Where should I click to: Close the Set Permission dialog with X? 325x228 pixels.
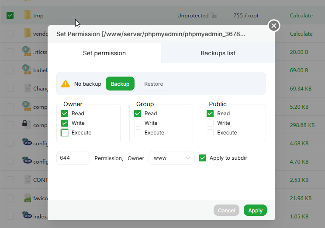pos(274,26)
